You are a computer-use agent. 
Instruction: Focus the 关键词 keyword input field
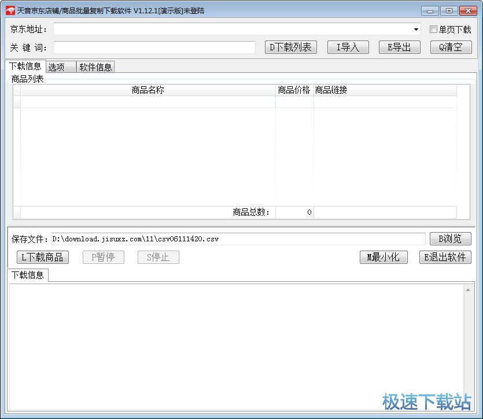coord(154,47)
